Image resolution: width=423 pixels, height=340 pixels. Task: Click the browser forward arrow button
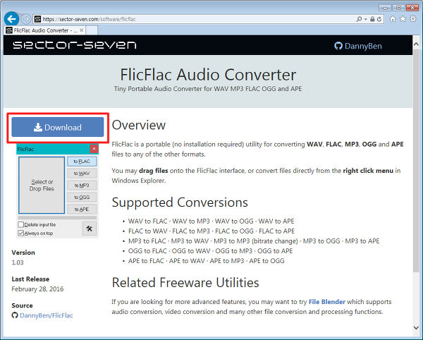[26, 19]
